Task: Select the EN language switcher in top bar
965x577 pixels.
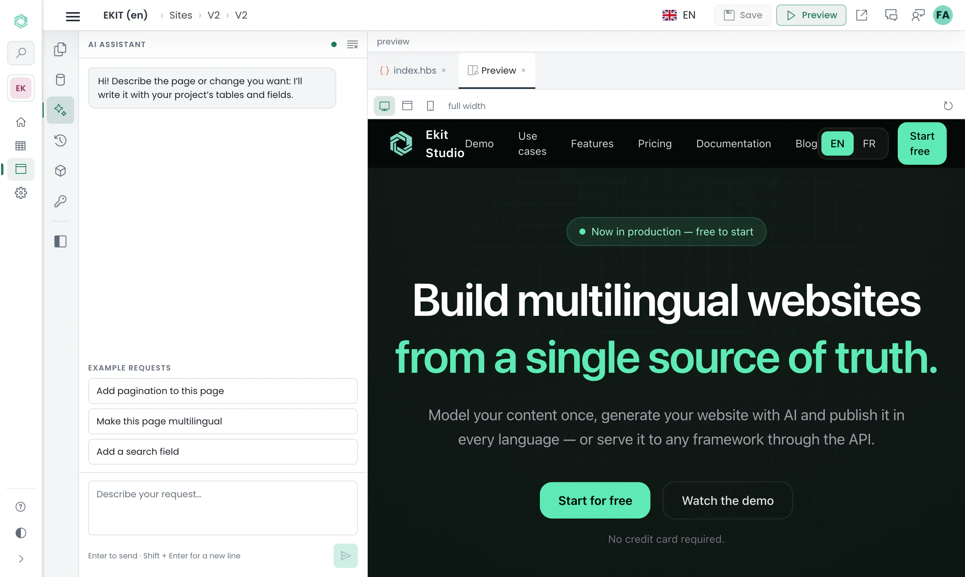Action: point(679,15)
